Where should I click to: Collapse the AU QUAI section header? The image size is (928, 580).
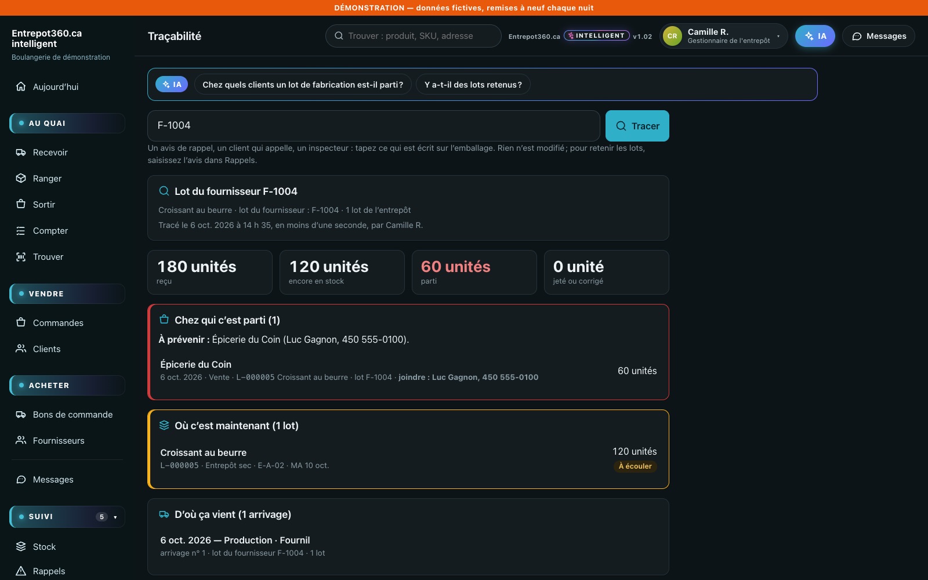67,124
